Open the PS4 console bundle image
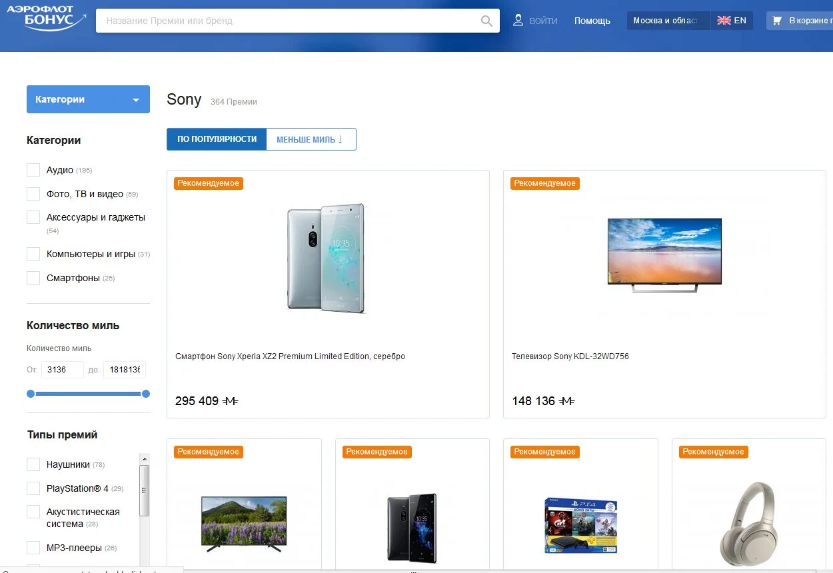 (x=580, y=526)
